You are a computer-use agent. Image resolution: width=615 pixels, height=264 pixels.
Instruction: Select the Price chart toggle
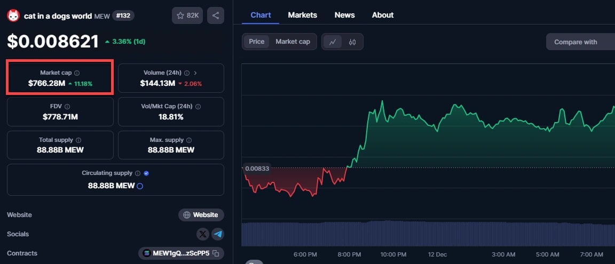257,42
